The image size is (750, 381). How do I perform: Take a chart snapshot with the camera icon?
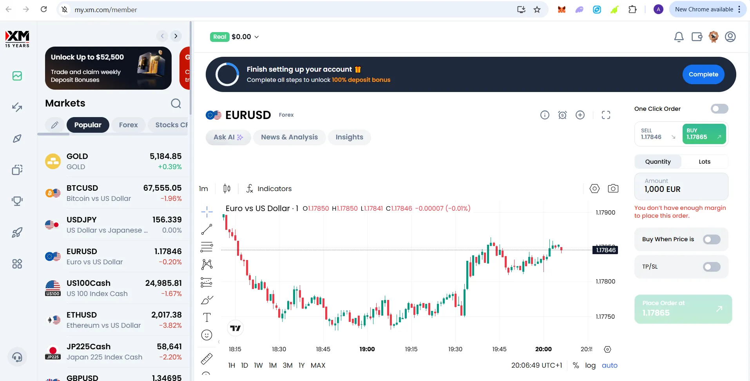point(613,188)
